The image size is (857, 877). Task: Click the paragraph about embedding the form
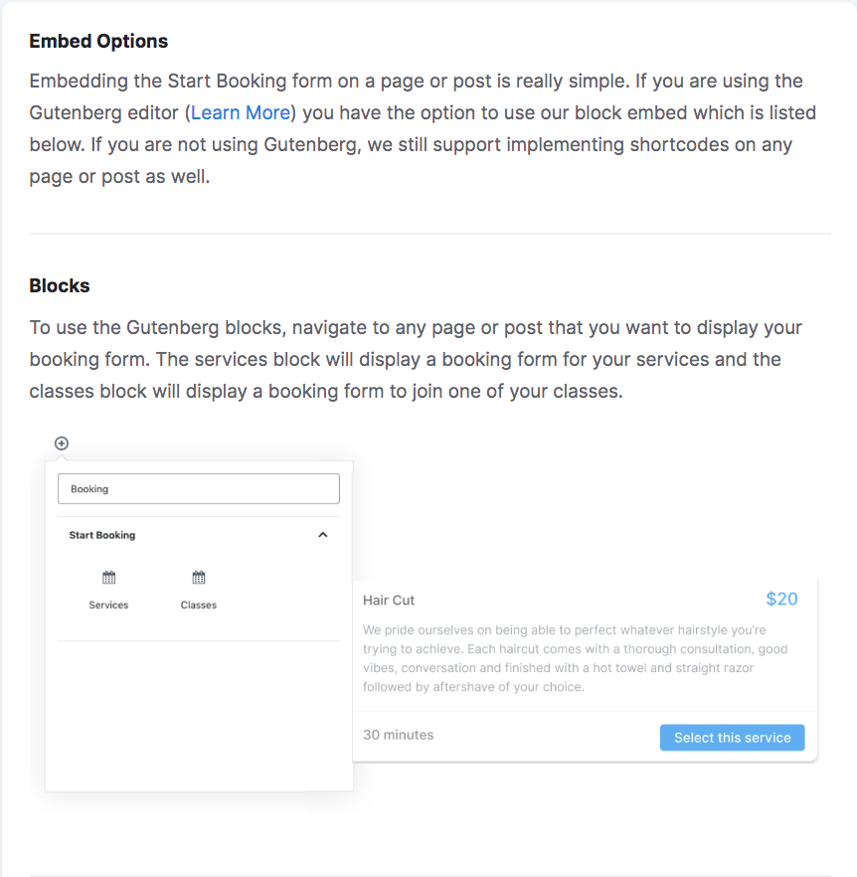click(423, 128)
